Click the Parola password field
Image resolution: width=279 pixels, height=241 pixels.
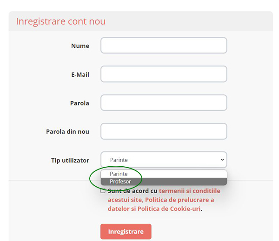coord(164,103)
